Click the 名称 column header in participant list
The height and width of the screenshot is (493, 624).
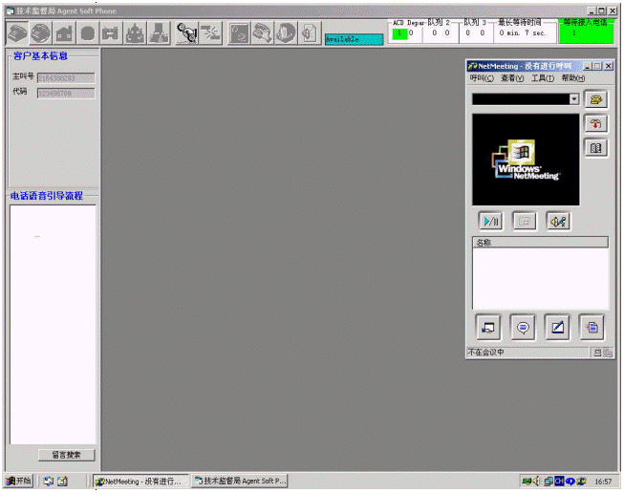coord(540,243)
